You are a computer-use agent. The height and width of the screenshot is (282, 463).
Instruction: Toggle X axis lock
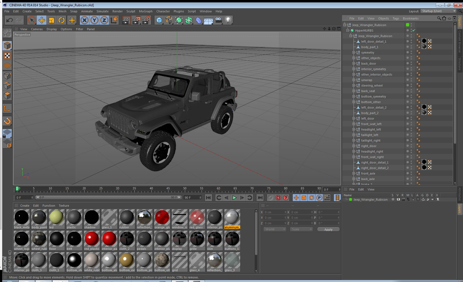pos(84,20)
